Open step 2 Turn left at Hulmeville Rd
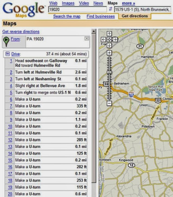173x197 pixels. (x=46, y=72)
